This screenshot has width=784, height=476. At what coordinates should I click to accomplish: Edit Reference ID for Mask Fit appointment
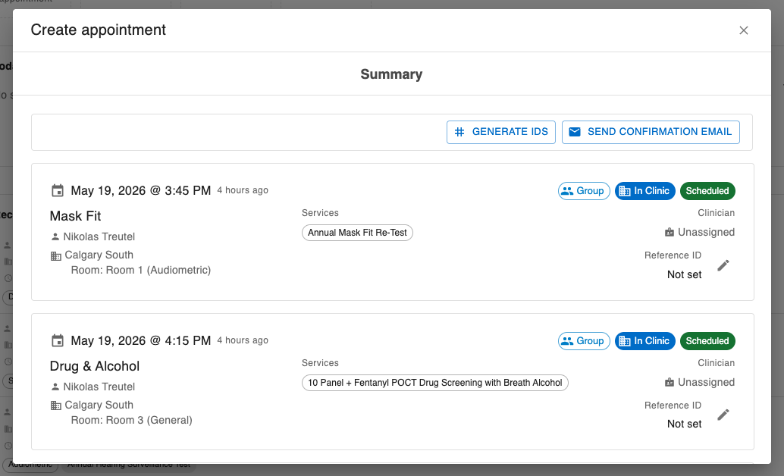pyautogui.click(x=723, y=265)
